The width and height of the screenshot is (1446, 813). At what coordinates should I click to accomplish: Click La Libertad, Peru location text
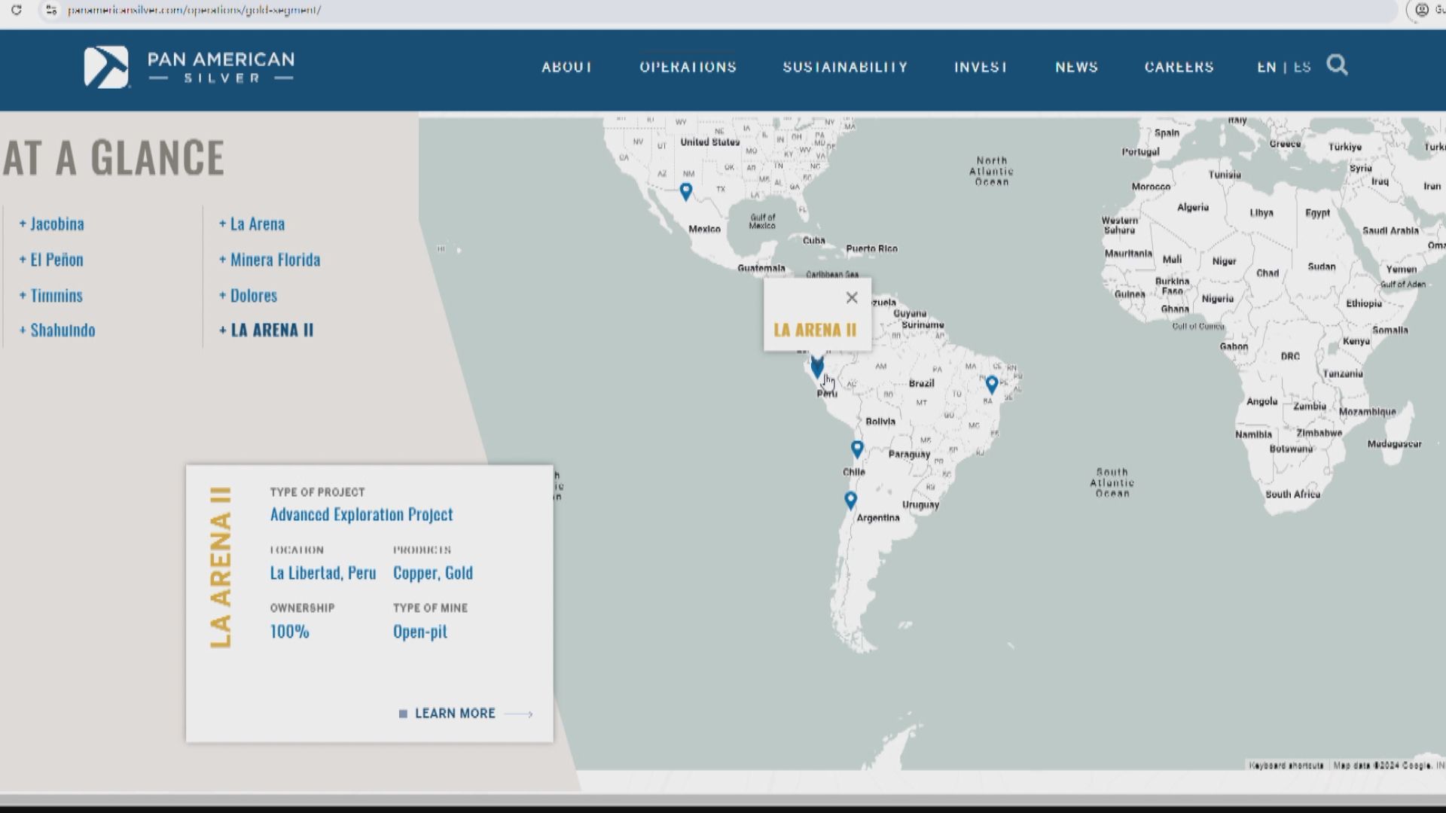click(322, 573)
